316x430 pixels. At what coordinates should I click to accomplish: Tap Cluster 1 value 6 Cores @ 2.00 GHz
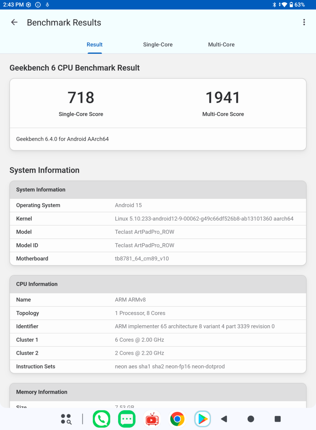tap(139, 340)
